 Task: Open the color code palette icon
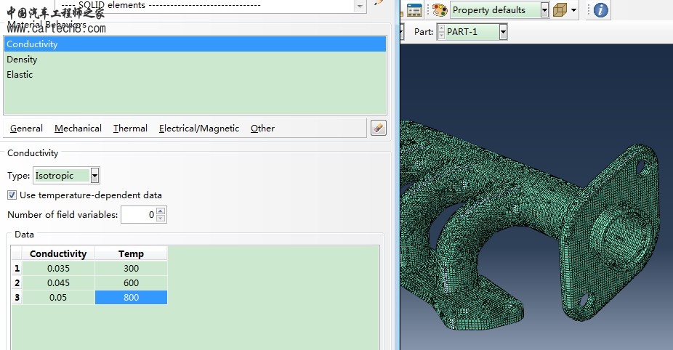[x=440, y=10]
